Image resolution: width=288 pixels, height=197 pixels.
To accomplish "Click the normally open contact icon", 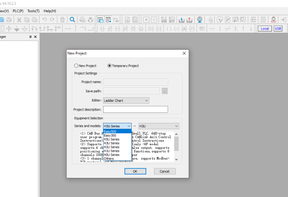I will pos(102,29).
